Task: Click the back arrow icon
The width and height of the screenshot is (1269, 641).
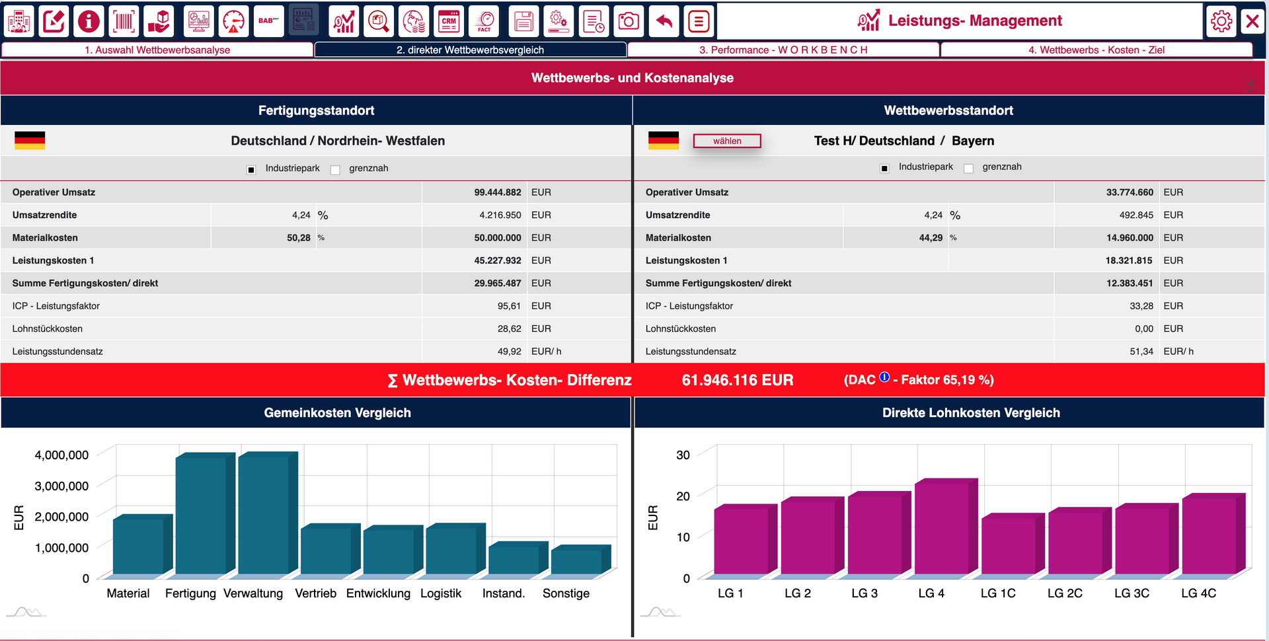Action: tap(664, 21)
